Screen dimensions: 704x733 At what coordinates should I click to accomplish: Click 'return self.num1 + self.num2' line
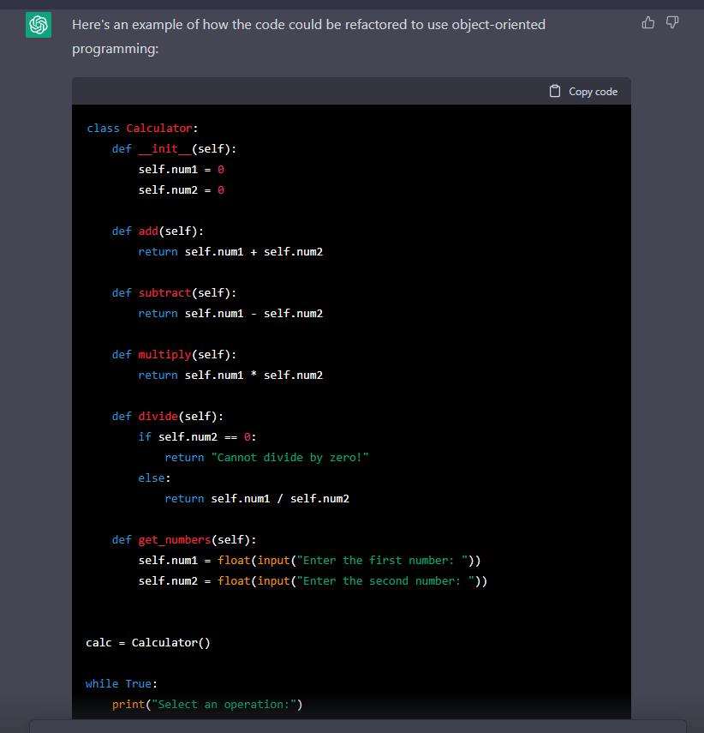[230, 251]
